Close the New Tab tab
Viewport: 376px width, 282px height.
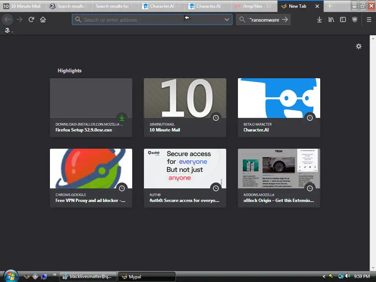[317, 6]
